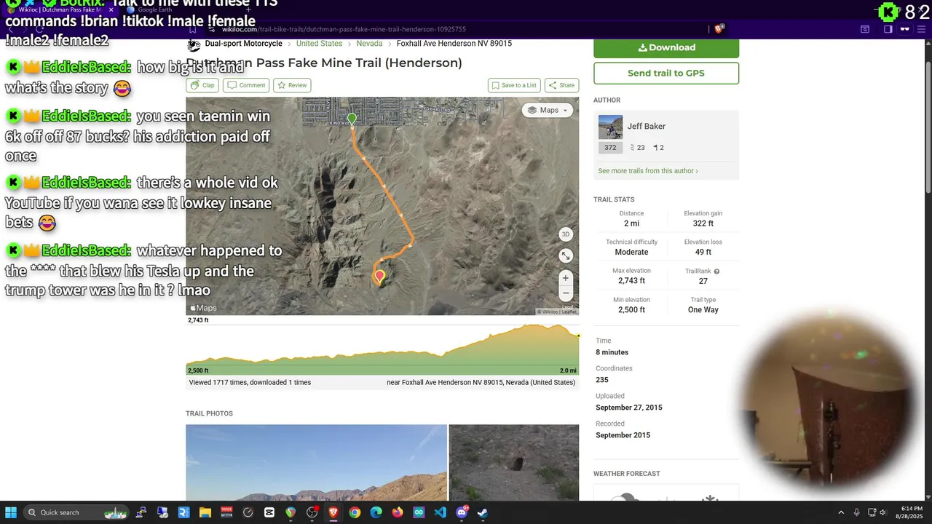Open the Windows Start menu
The width and height of the screenshot is (932, 524).
click(x=11, y=512)
